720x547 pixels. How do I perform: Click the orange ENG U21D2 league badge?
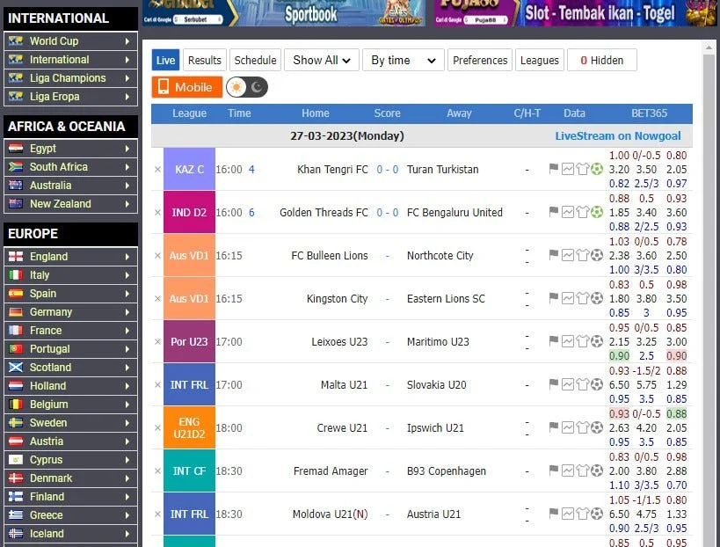[189, 427]
